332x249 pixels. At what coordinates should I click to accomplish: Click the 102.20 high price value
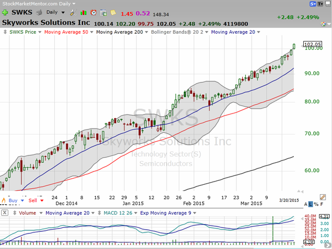(x=126, y=24)
